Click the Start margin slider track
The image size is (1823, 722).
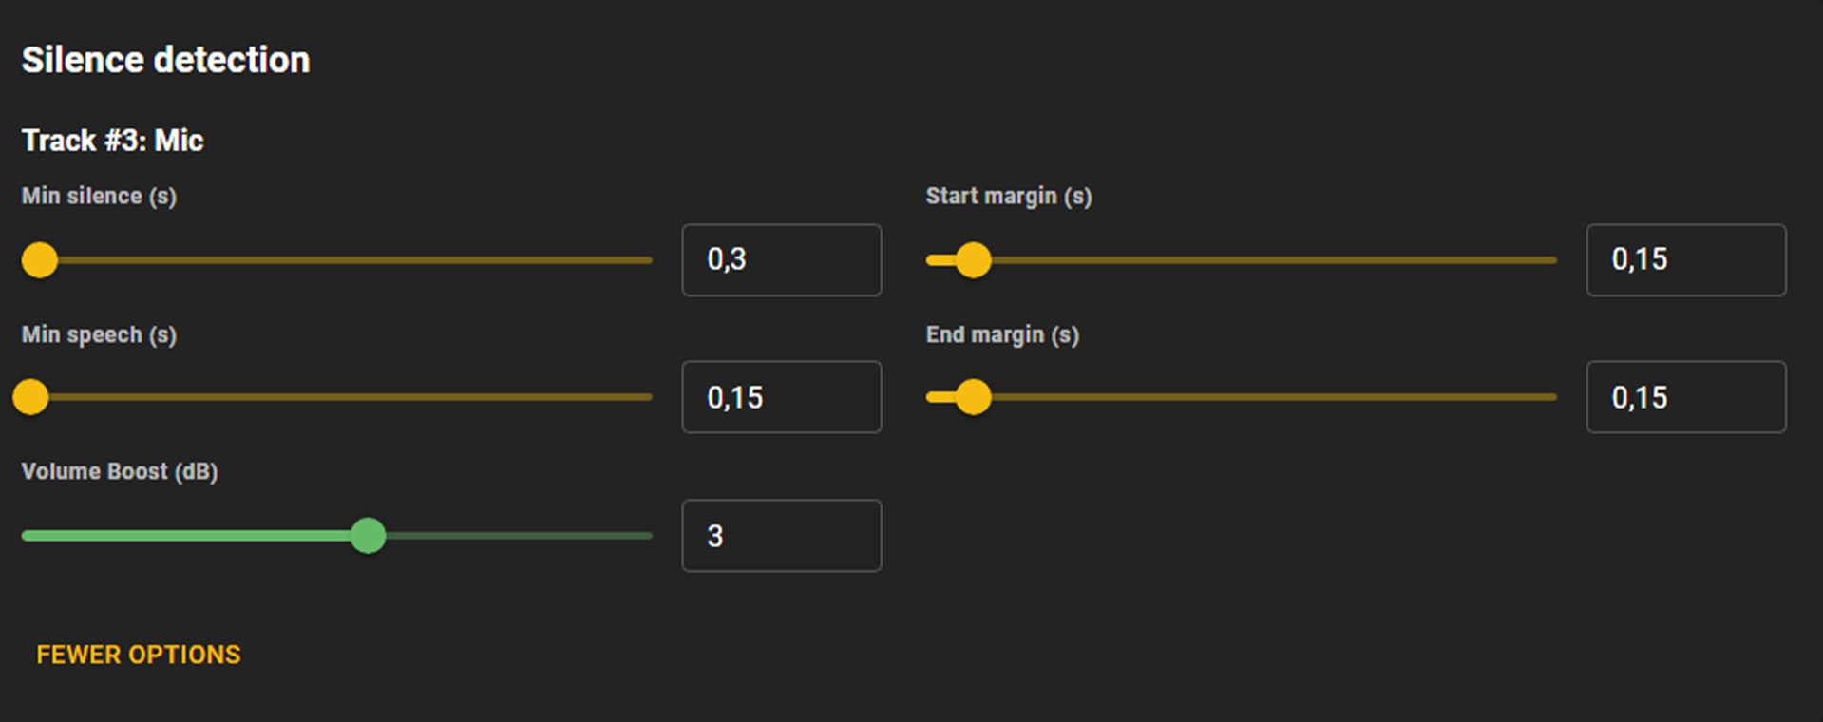1235,259
